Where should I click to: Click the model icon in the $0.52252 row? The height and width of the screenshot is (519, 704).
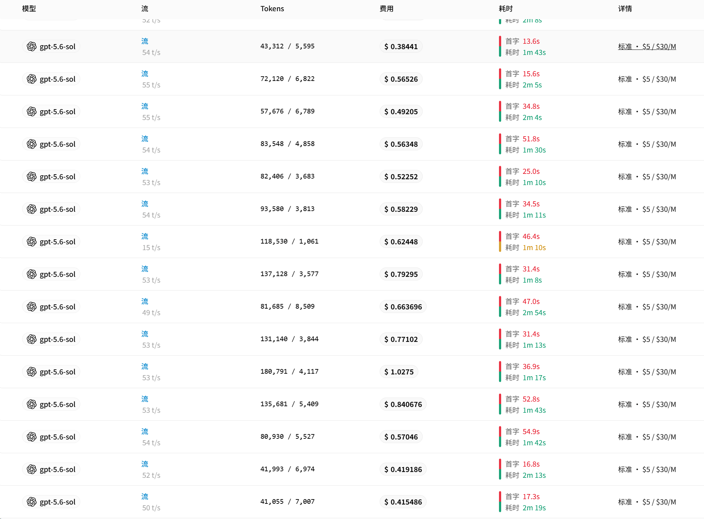(x=32, y=176)
